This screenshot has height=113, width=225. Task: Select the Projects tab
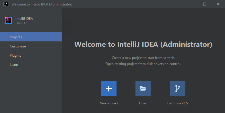click(x=31, y=37)
